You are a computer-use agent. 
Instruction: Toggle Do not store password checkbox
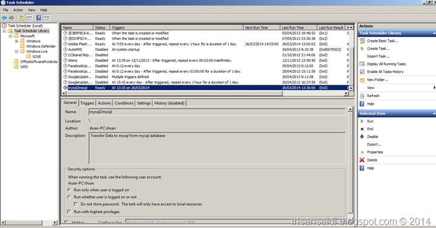[76, 204]
